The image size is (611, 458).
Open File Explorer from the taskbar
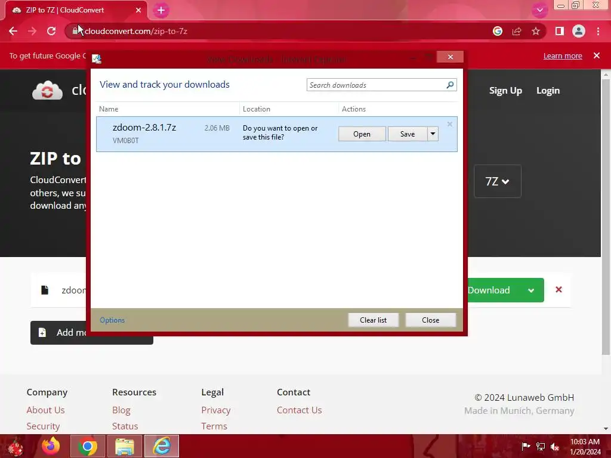[124, 446]
